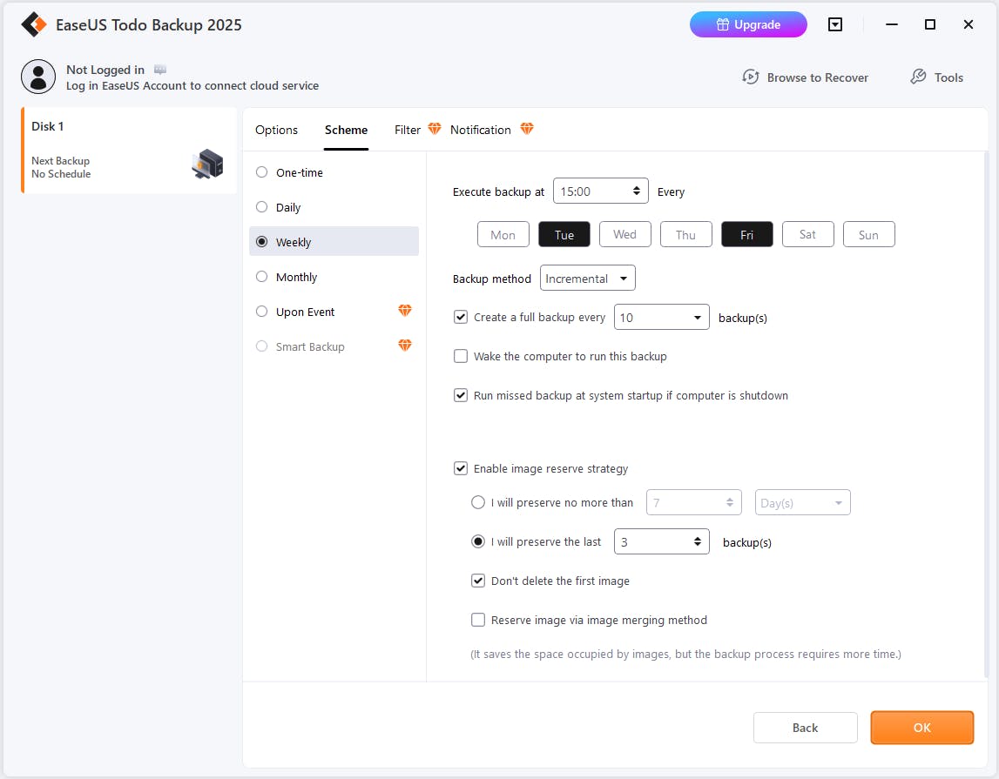Switch to the Notification tab

coord(481,130)
